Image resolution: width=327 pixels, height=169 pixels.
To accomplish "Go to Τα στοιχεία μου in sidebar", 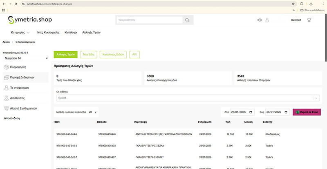I will pyautogui.click(x=19, y=88).
